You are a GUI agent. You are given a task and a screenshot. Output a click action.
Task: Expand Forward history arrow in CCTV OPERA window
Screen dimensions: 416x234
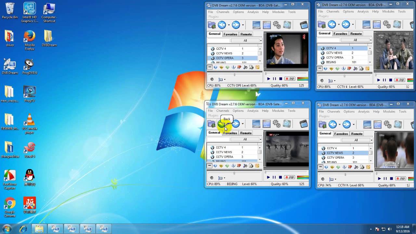click(243, 25)
